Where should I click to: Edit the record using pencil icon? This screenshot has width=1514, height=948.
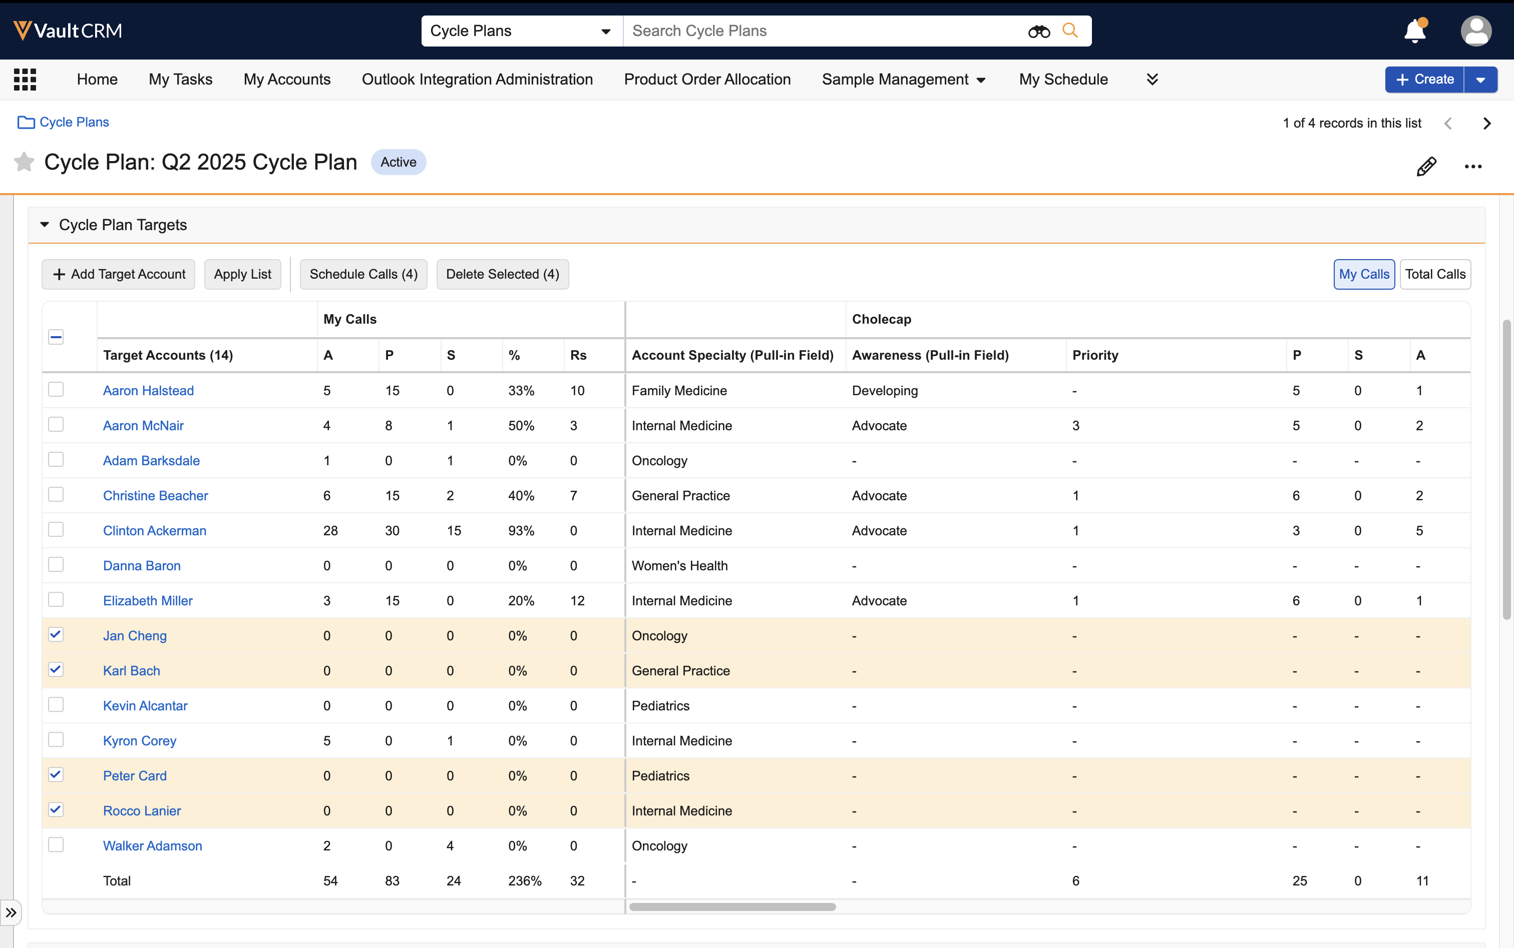click(x=1426, y=166)
